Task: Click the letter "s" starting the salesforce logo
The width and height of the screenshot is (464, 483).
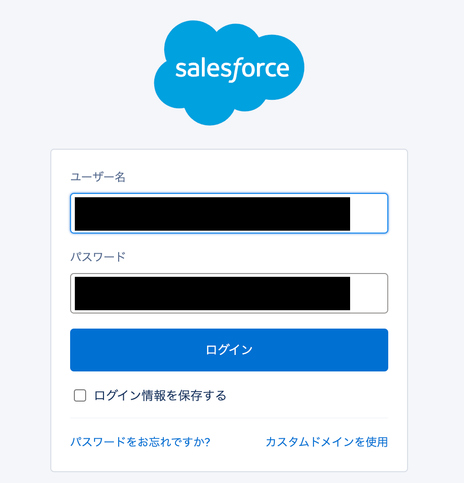Action: coord(181,69)
